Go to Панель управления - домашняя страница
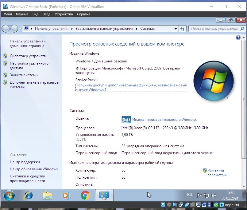The image size is (247, 210). (x=28, y=43)
